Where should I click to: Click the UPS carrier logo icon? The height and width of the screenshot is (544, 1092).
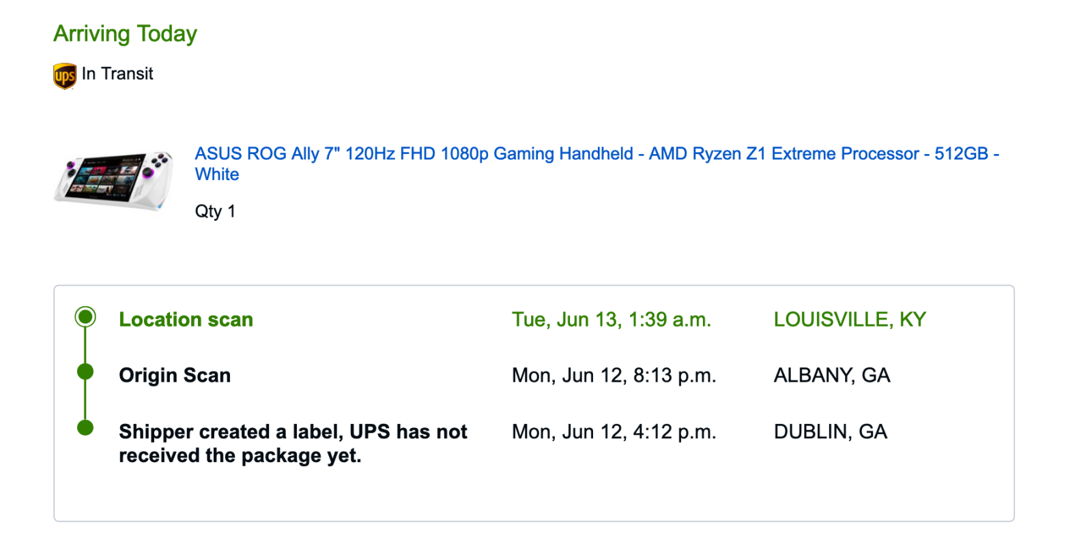[x=65, y=76]
